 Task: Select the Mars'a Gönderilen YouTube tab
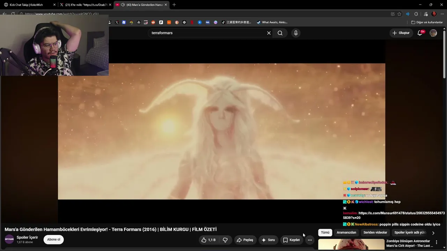(x=142, y=5)
